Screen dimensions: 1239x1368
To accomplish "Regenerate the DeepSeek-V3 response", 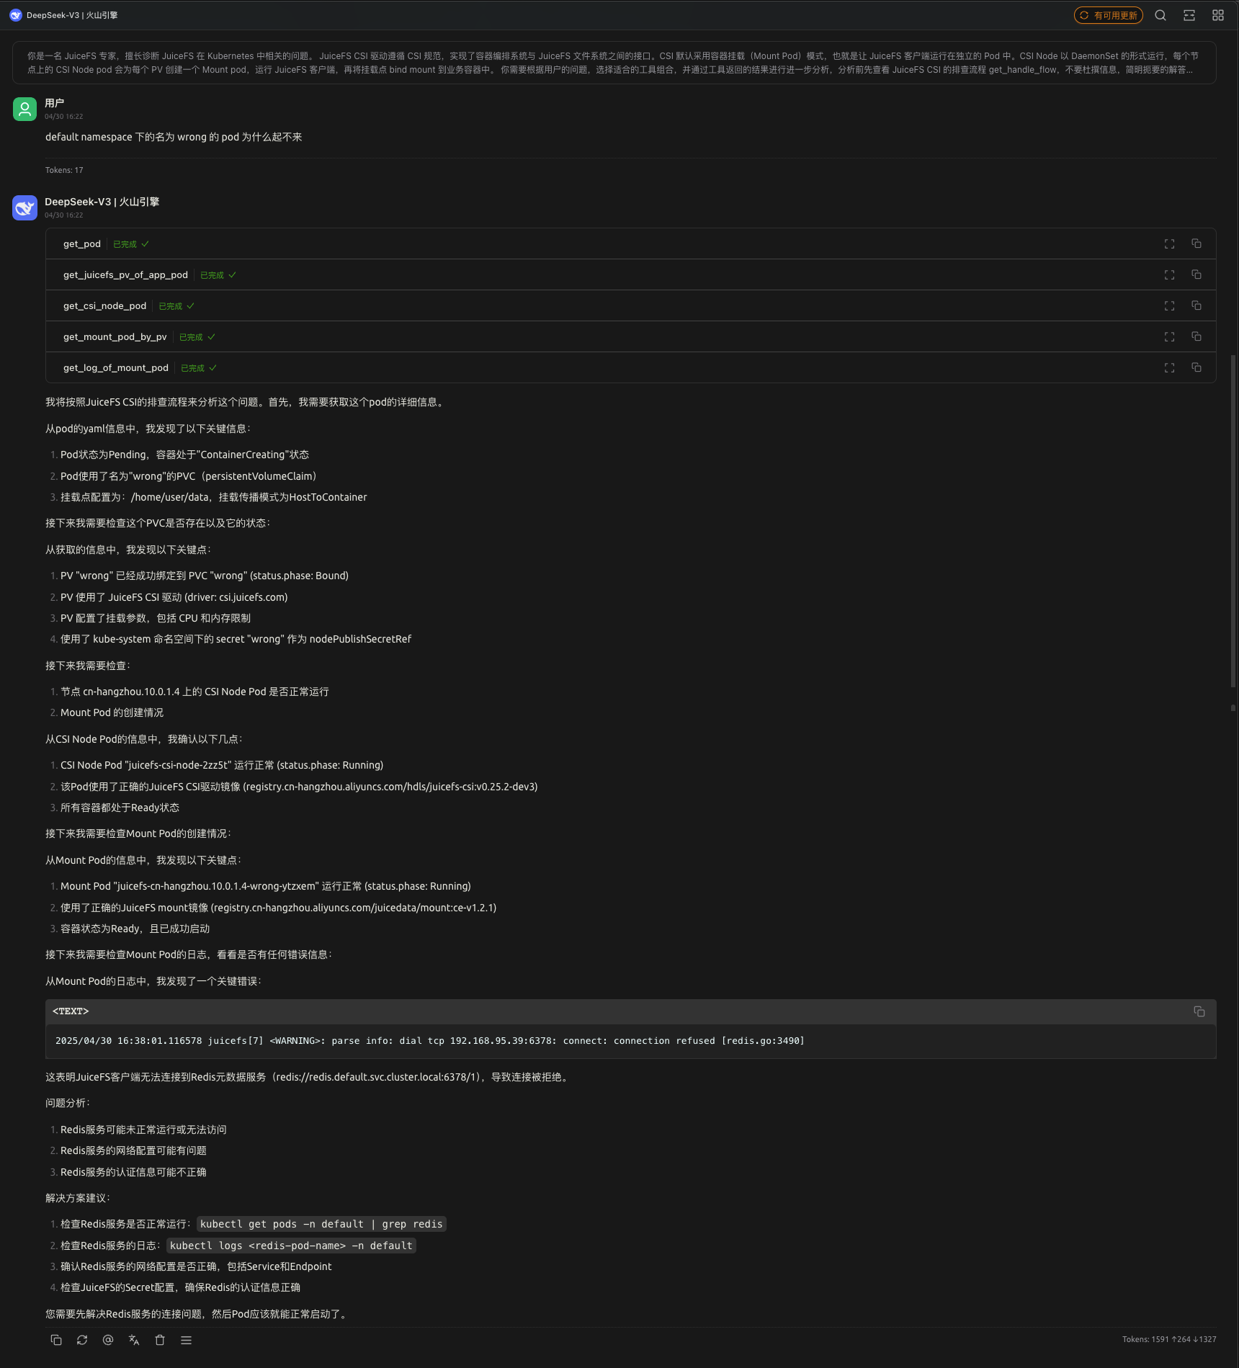I will pos(82,1340).
